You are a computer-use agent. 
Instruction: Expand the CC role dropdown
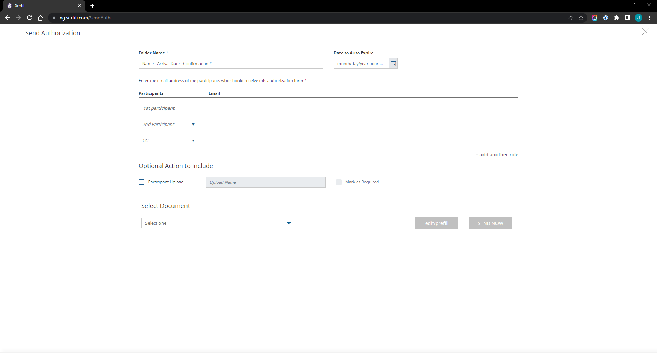[168, 141]
